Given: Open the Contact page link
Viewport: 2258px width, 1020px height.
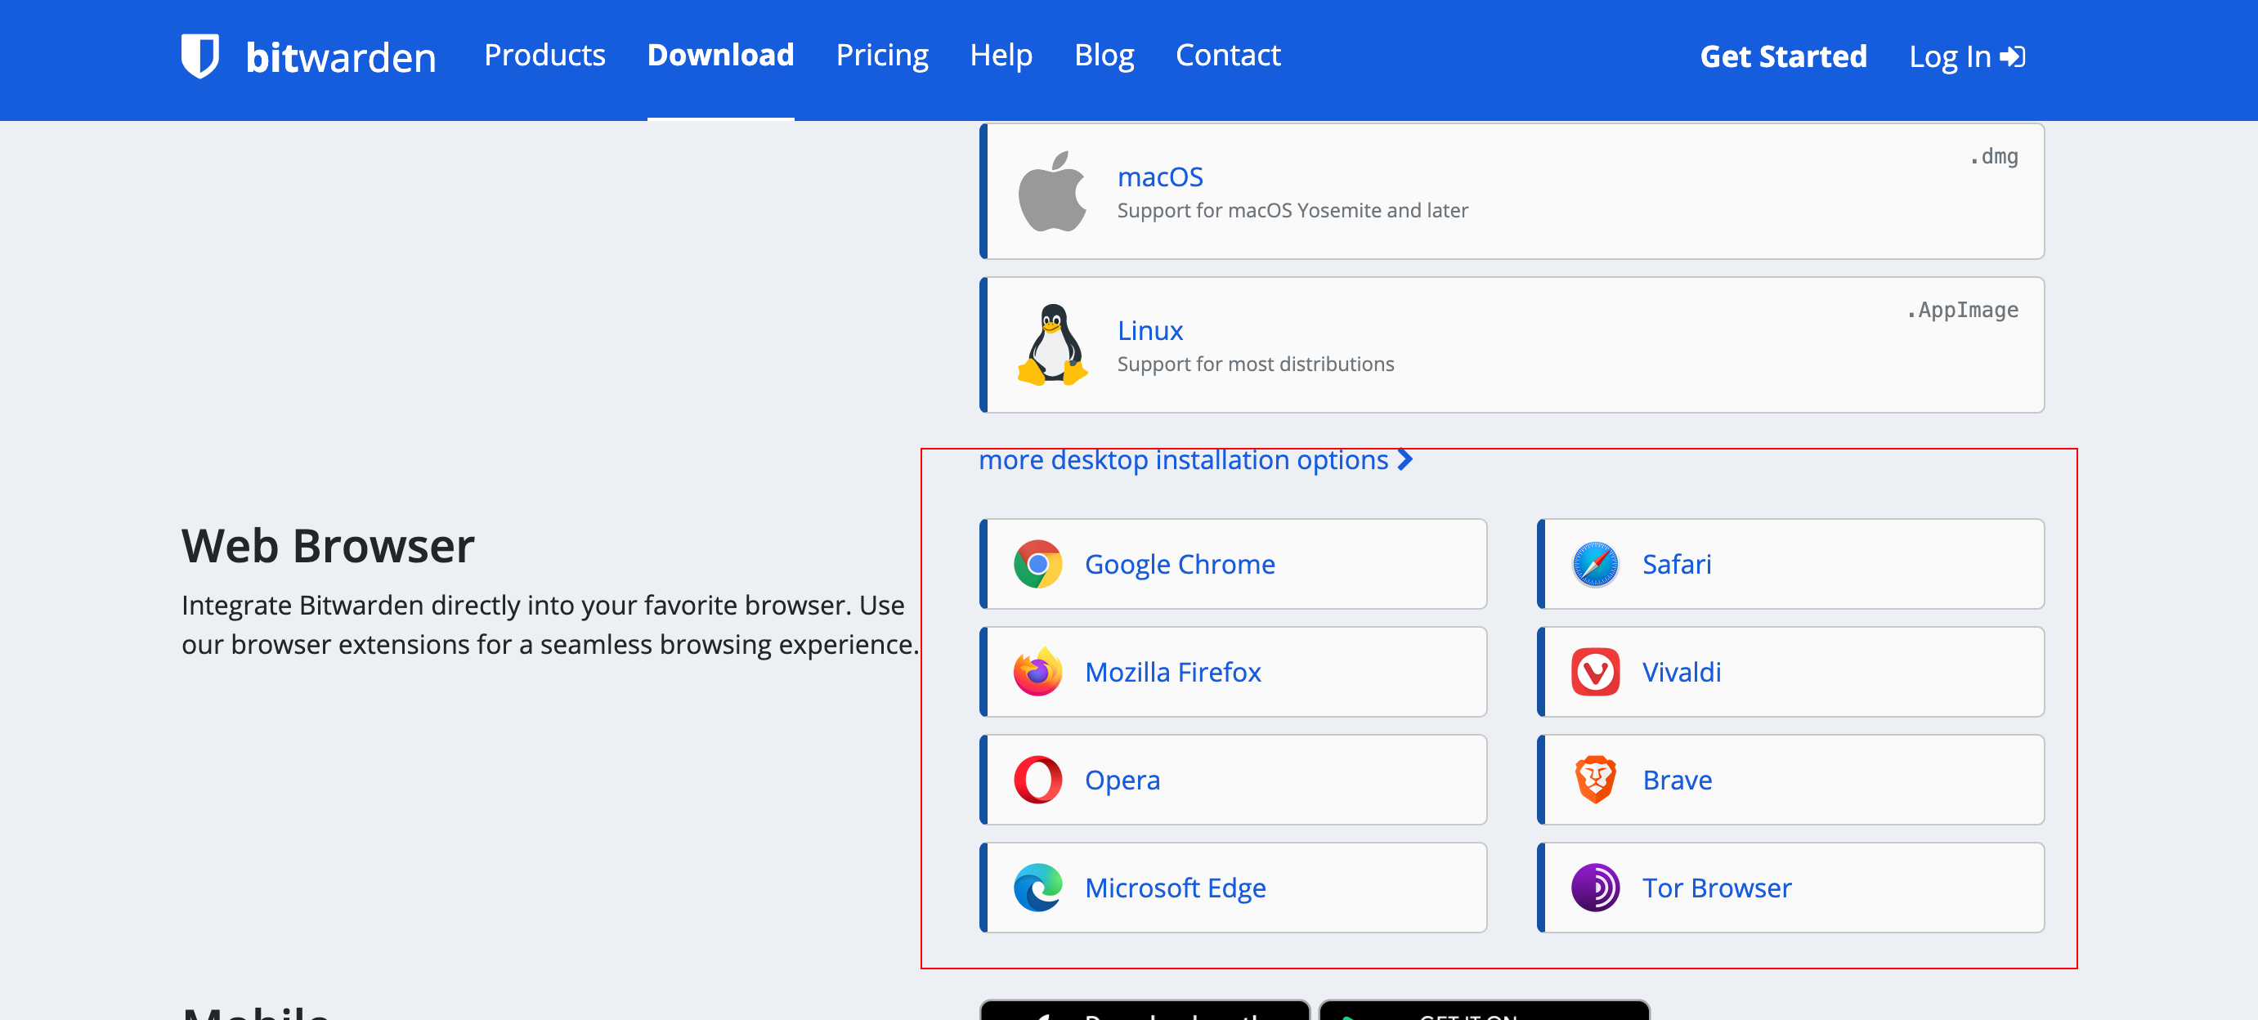Looking at the screenshot, I should (x=1227, y=56).
